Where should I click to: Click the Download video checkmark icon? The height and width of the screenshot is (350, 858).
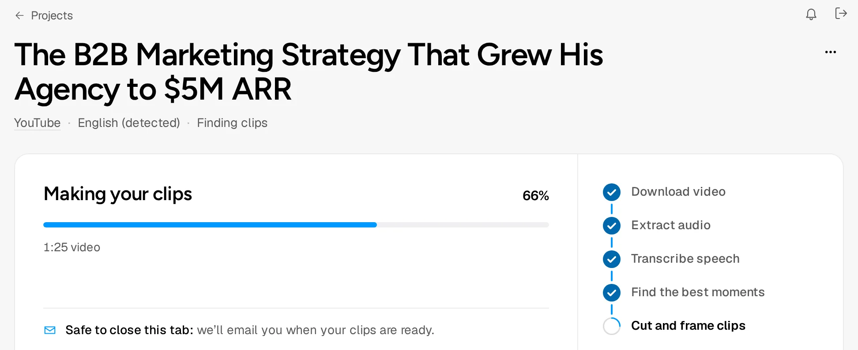[612, 192]
